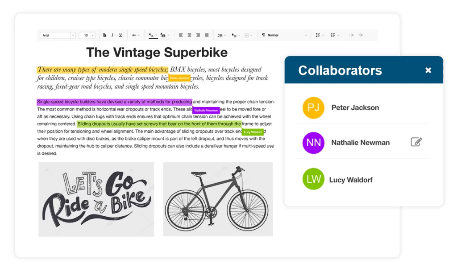Select Lucy Waldorf's LW avatar
Image resolution: width=457 pixels, height=276 pixels.
coord(313,179)
